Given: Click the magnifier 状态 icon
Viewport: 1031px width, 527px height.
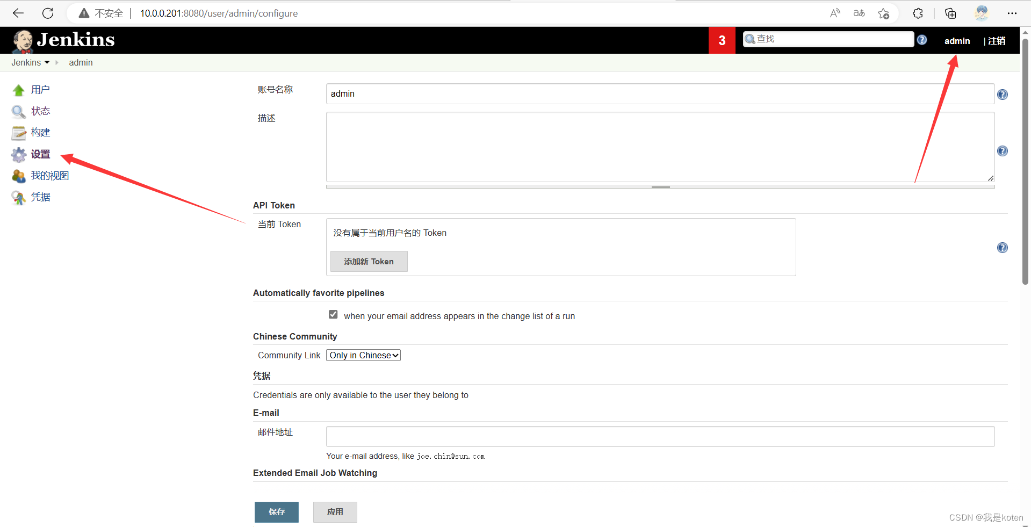Looking at the screenshot, I should tap(19, 112).
